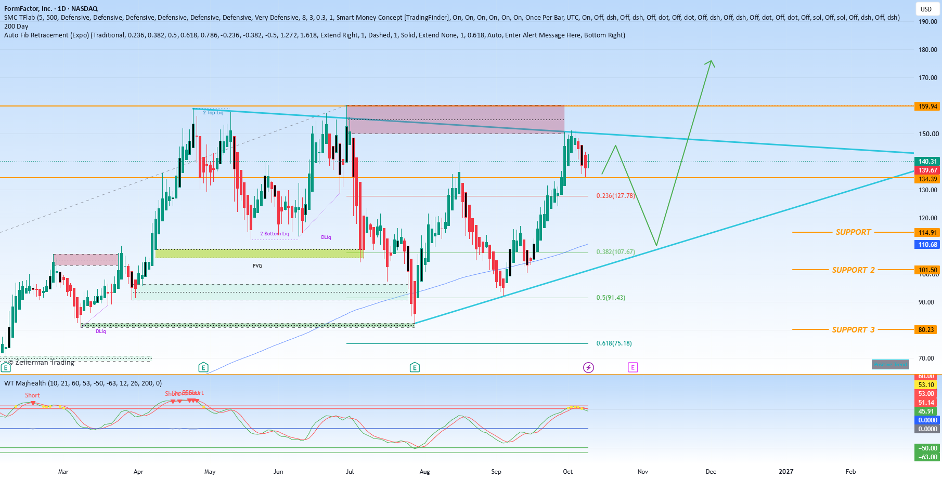Viewport: 942px width, 479px height.
Task: Click the 101.50 support price label
Action: pos(927,270)
